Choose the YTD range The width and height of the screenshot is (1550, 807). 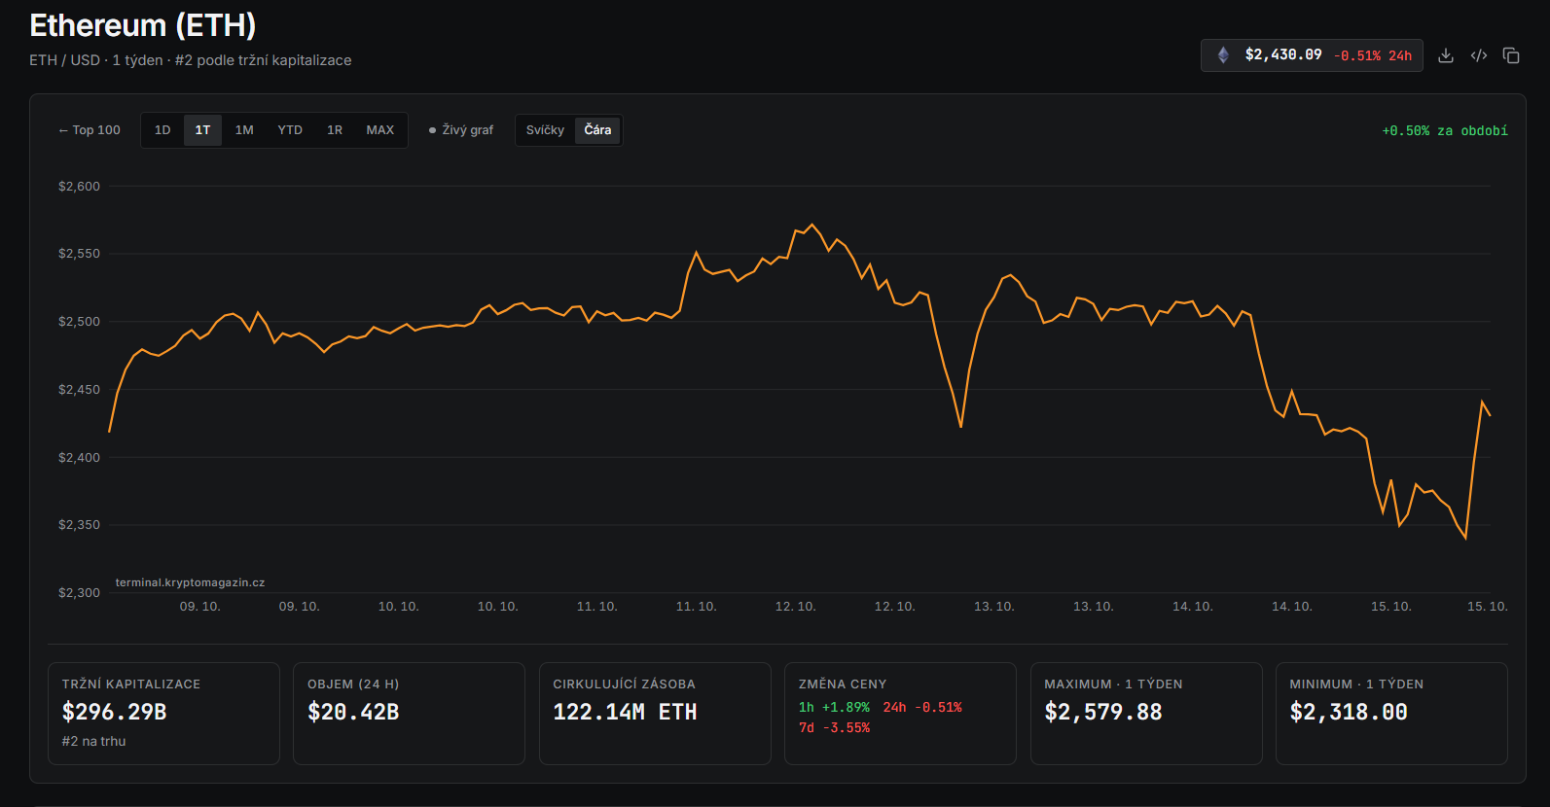click(290, 130)
